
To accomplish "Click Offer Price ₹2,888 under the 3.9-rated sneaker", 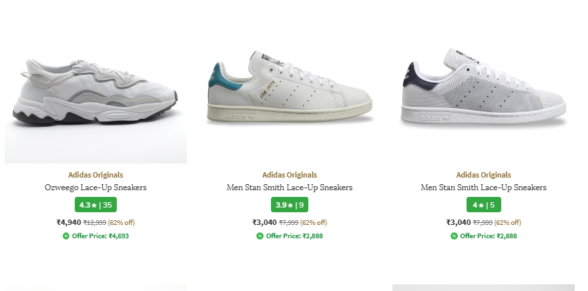I will (x=294, y=236).
